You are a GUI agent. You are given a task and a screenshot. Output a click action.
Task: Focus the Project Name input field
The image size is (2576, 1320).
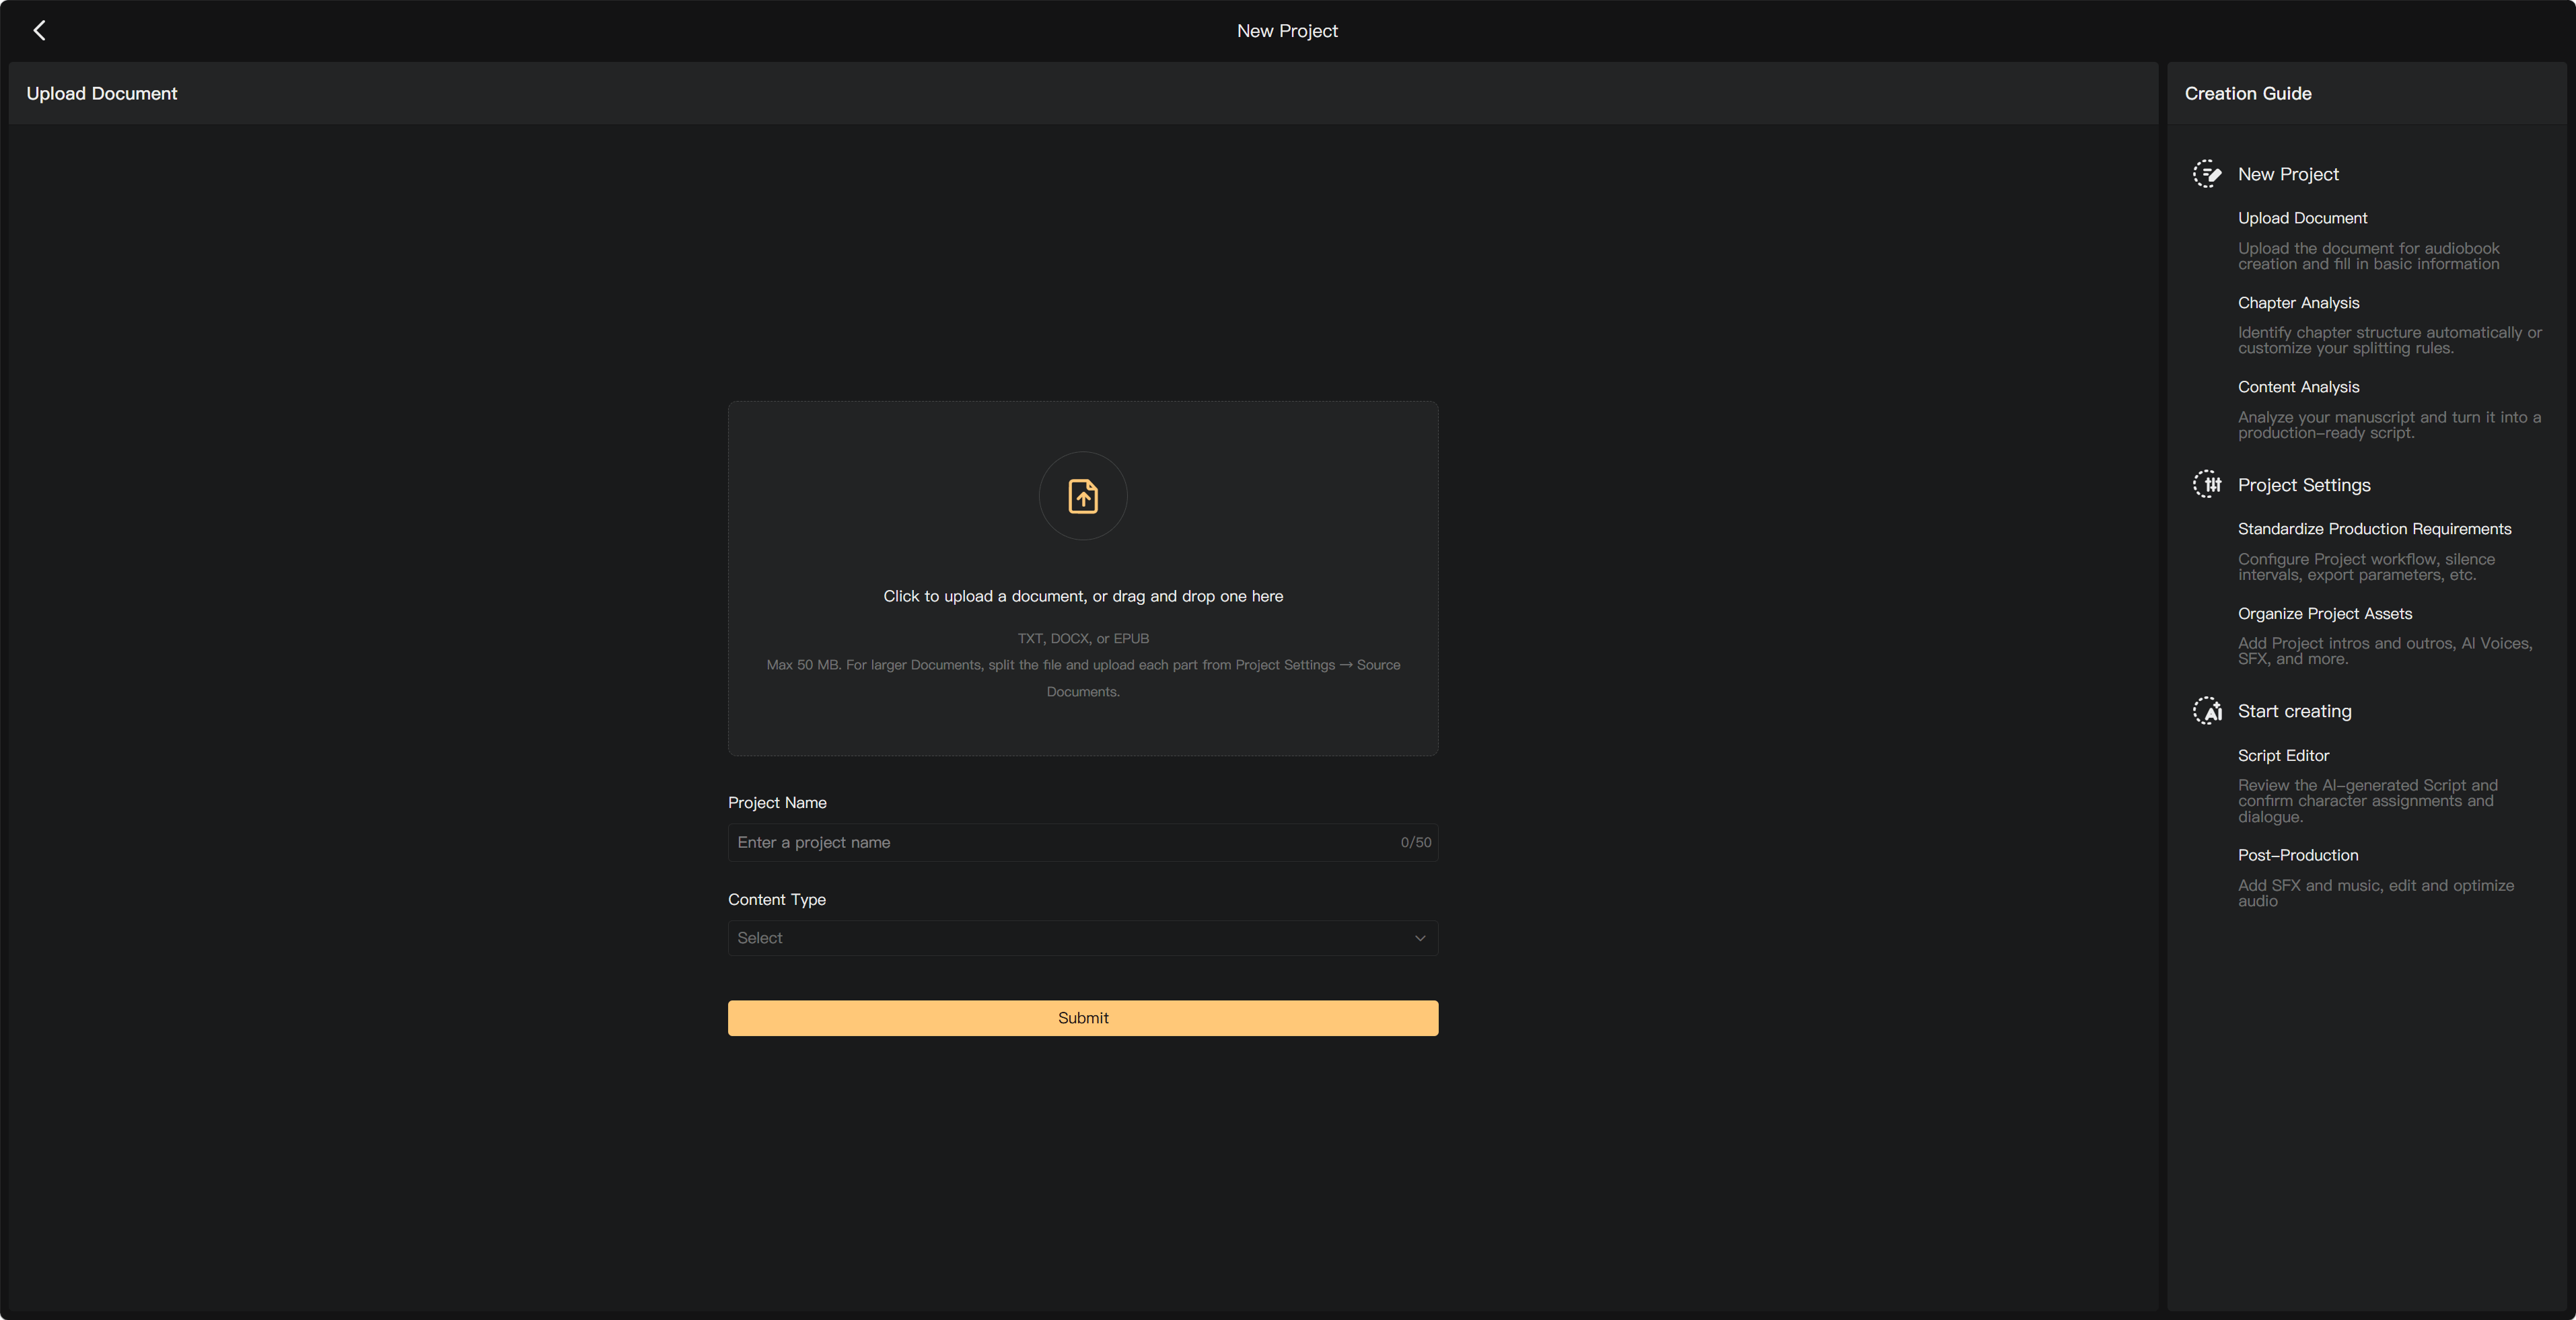click(x=1083, y=843)
